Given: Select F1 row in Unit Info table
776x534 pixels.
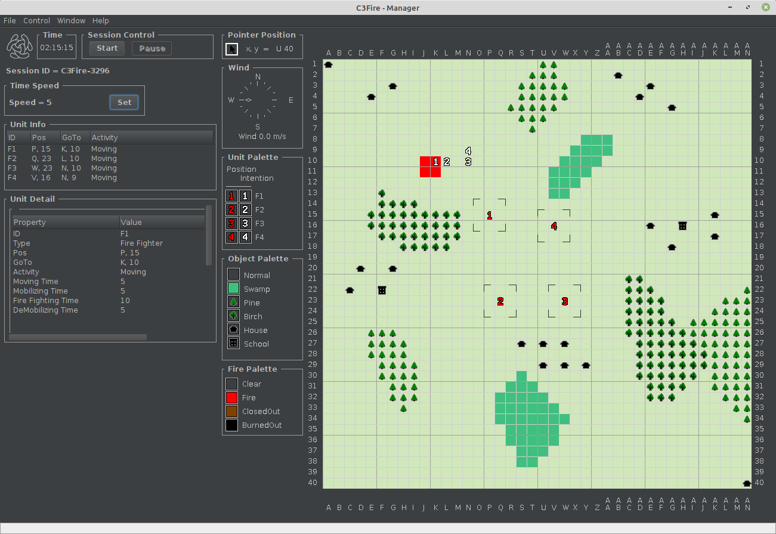Looking at the screenshot, I should (x=110, y=149).
